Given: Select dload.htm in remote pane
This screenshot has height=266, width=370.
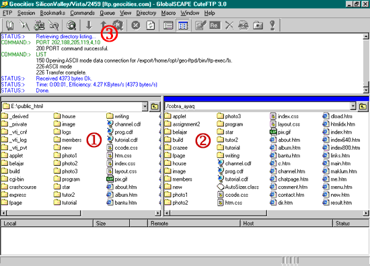Looking at the screenshot, I should tap(338, 116).
